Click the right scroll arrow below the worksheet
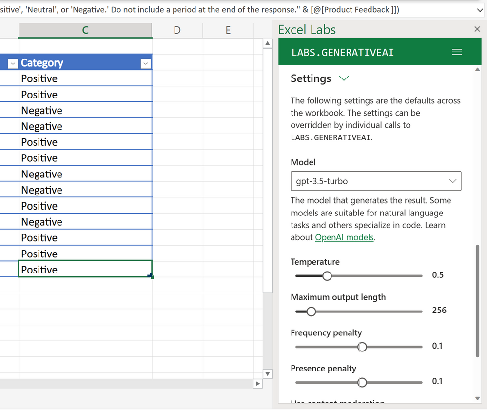Image resolution: width=487 pixels, height=410 pixels. (257, 384)
